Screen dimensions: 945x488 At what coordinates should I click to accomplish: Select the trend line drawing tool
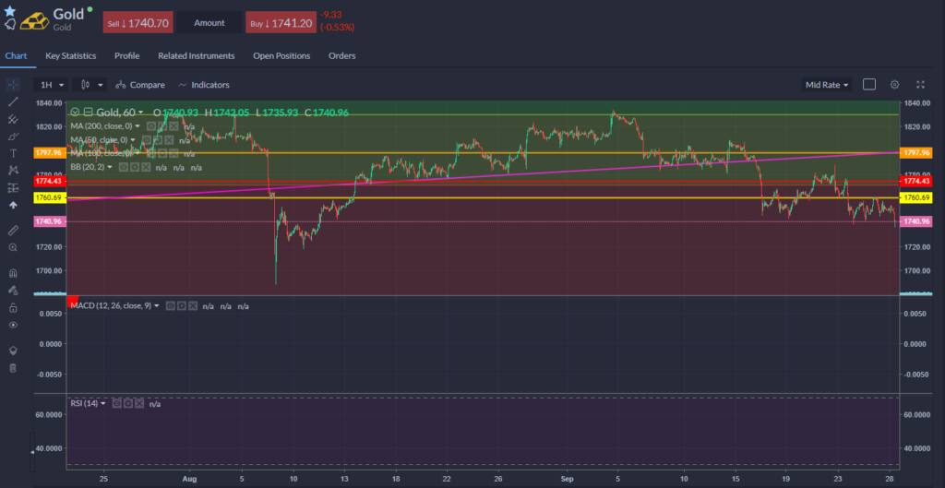click(x=13, y=101)
